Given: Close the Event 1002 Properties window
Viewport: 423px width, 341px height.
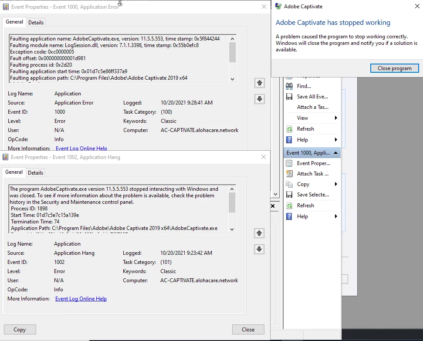Looking at the screenshot, I should coord(263,157).
